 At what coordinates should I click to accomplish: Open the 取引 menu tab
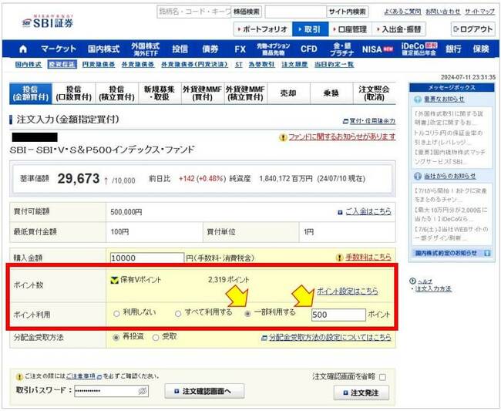point(311,29)
